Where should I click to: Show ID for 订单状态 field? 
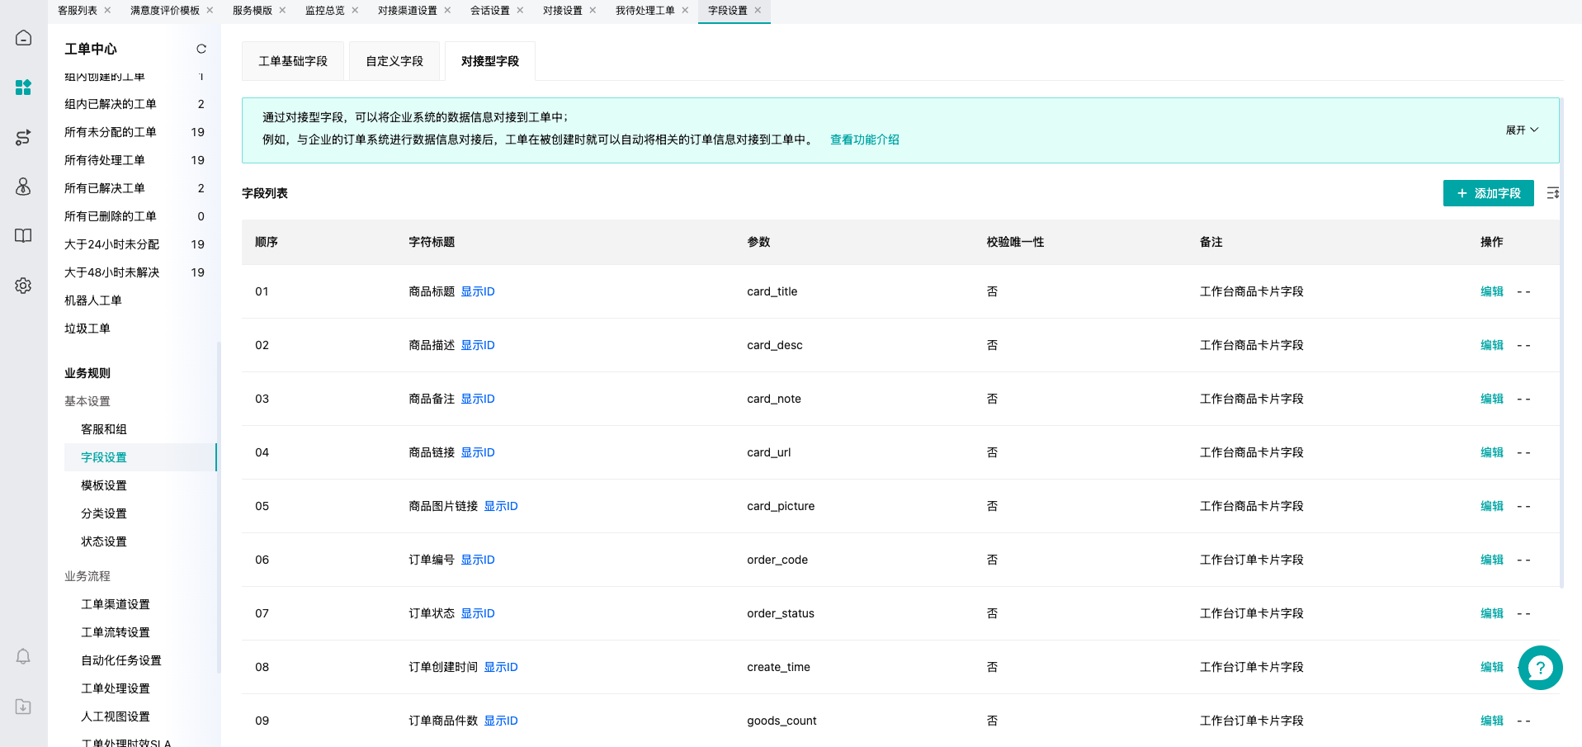click(478, 613)
